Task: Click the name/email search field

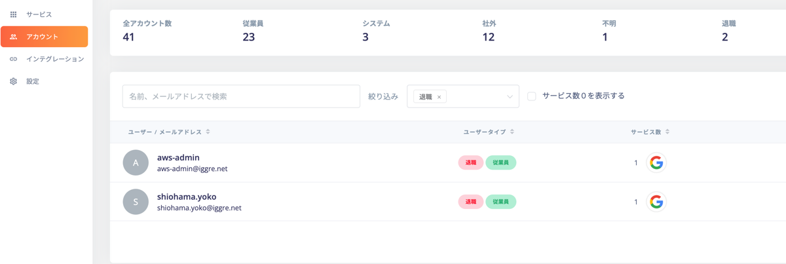Action: tap(241, 96)
